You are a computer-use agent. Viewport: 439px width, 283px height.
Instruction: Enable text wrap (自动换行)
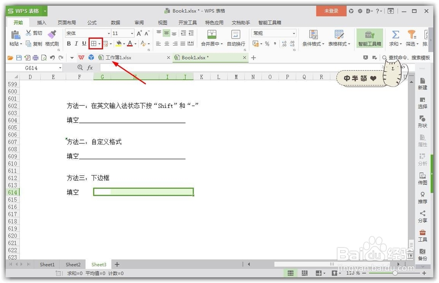[x=235, y=38]
